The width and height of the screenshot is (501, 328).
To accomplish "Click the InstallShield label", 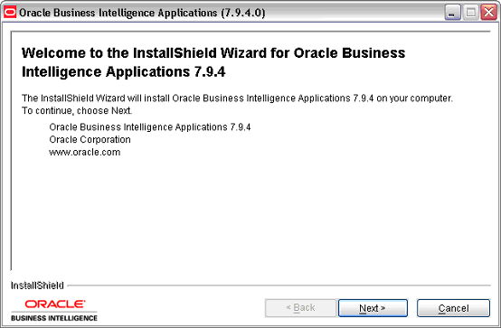I will point(37,286).
